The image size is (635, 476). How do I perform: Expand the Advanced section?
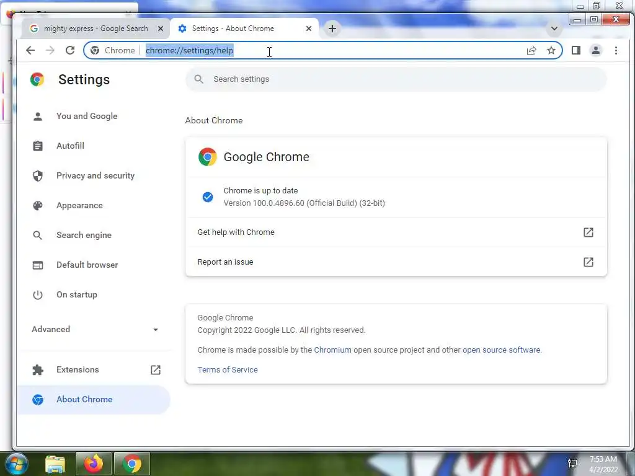(x=95, y=329)
